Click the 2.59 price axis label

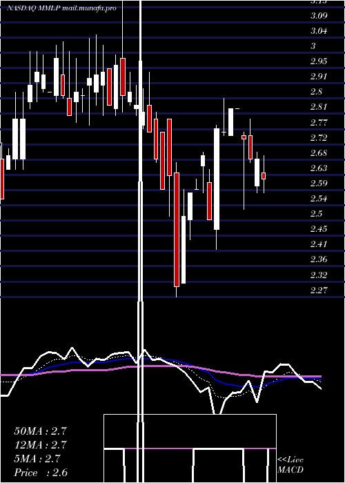319,184
